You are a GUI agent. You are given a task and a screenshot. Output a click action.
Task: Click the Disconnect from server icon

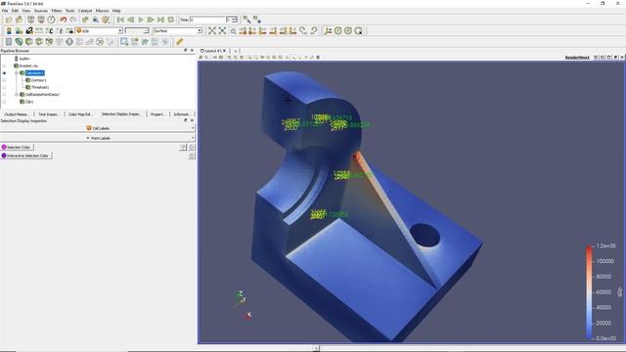41,20
